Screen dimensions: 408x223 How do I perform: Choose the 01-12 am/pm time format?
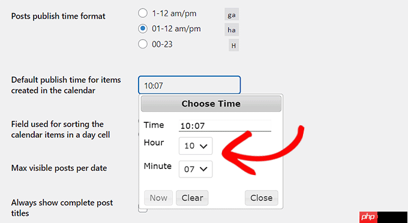[143, 29]
